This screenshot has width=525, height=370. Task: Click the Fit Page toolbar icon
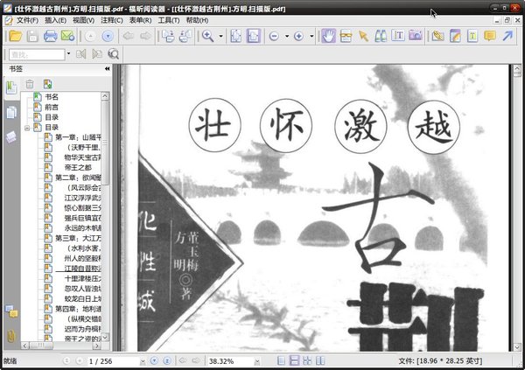(x=235, y=36)
